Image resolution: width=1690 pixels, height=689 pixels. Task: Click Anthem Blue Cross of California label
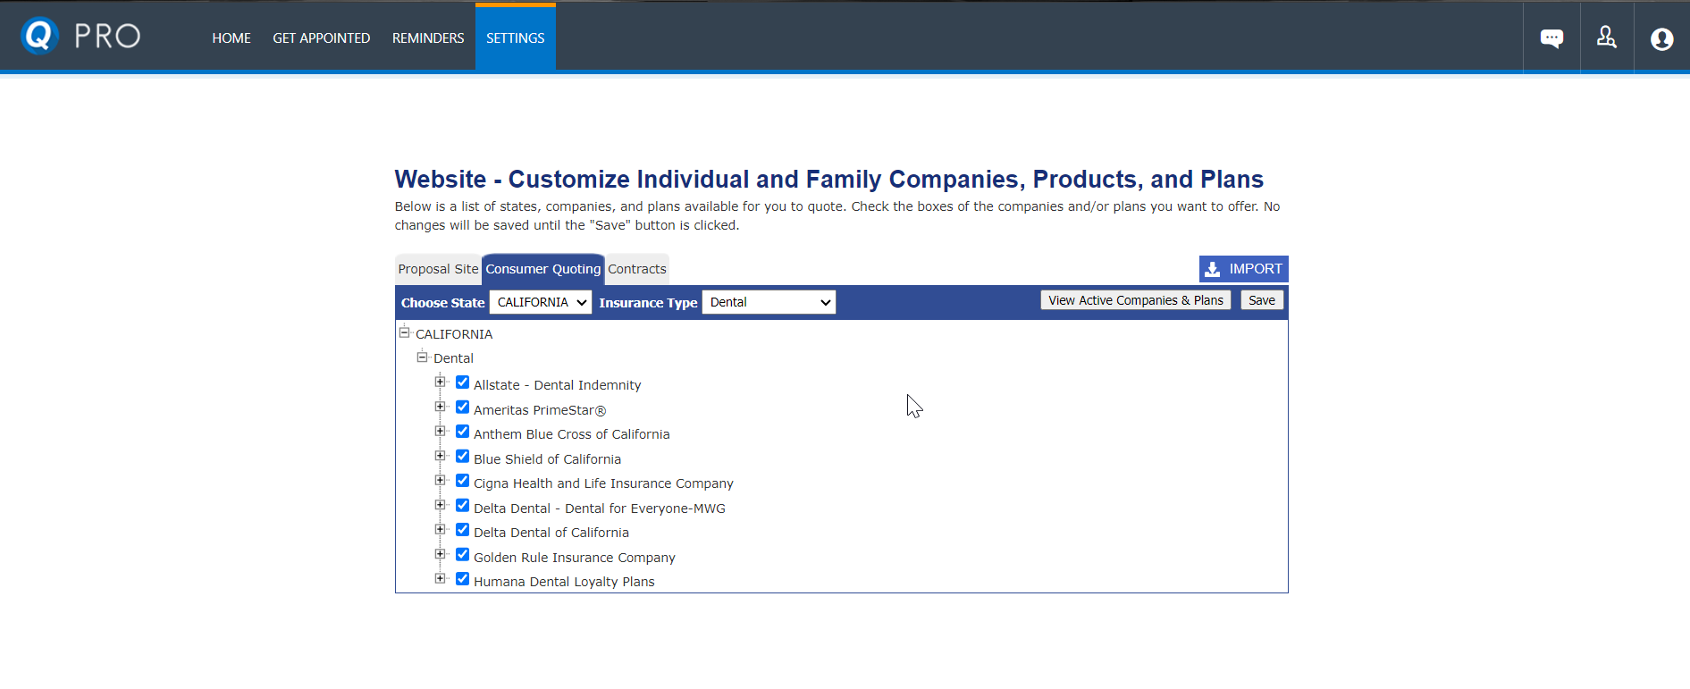(572, 434)
